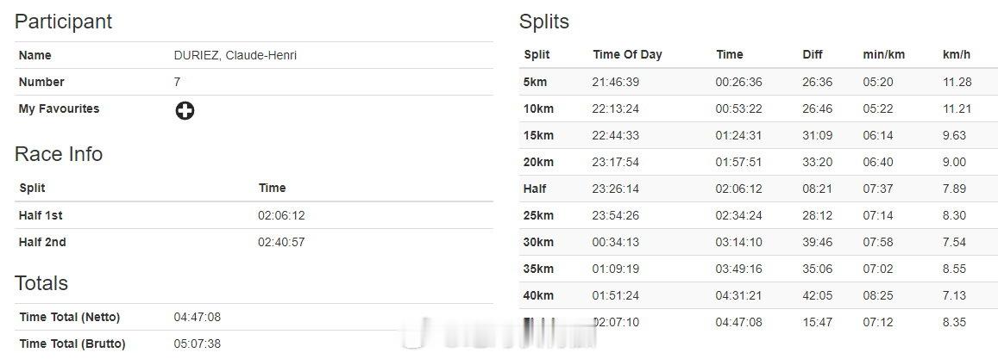998x359 pixels.
Task: Select the 10km split row
Action: click(758, 108)
